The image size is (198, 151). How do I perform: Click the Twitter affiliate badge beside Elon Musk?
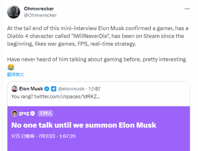coord(53,89)
